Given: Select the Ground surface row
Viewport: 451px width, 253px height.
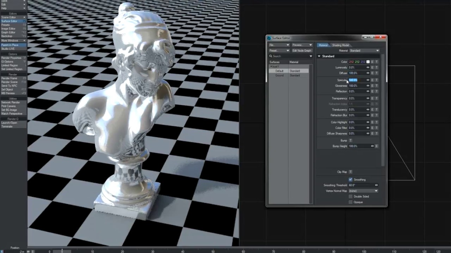Looking at the screenshot, I should [x=289, y=76].
